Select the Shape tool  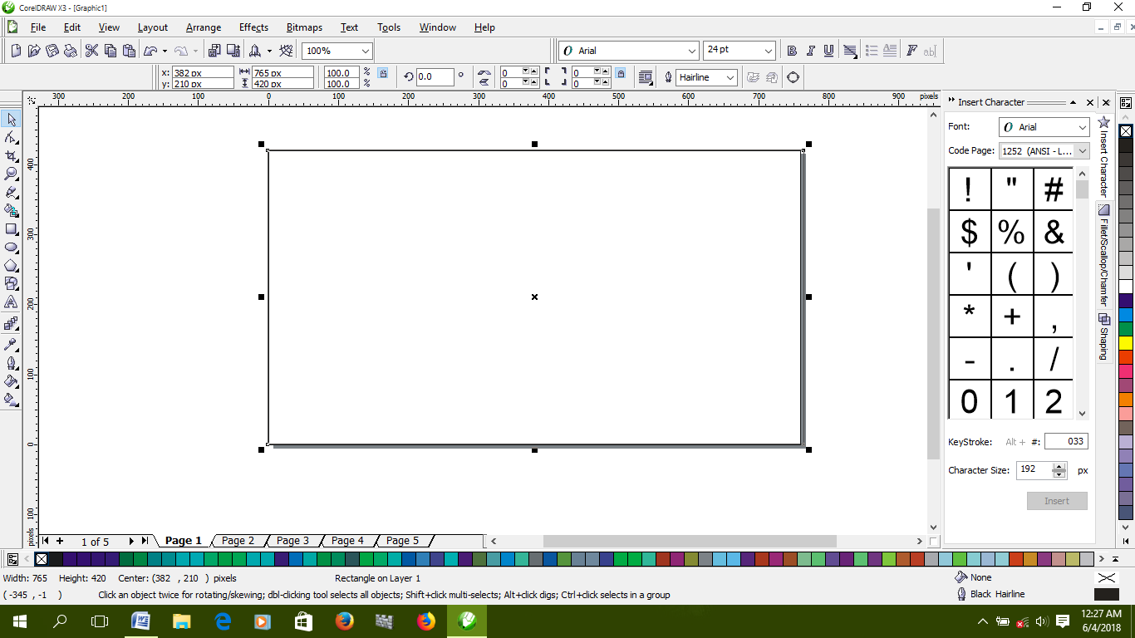click(x=12, y=138)
